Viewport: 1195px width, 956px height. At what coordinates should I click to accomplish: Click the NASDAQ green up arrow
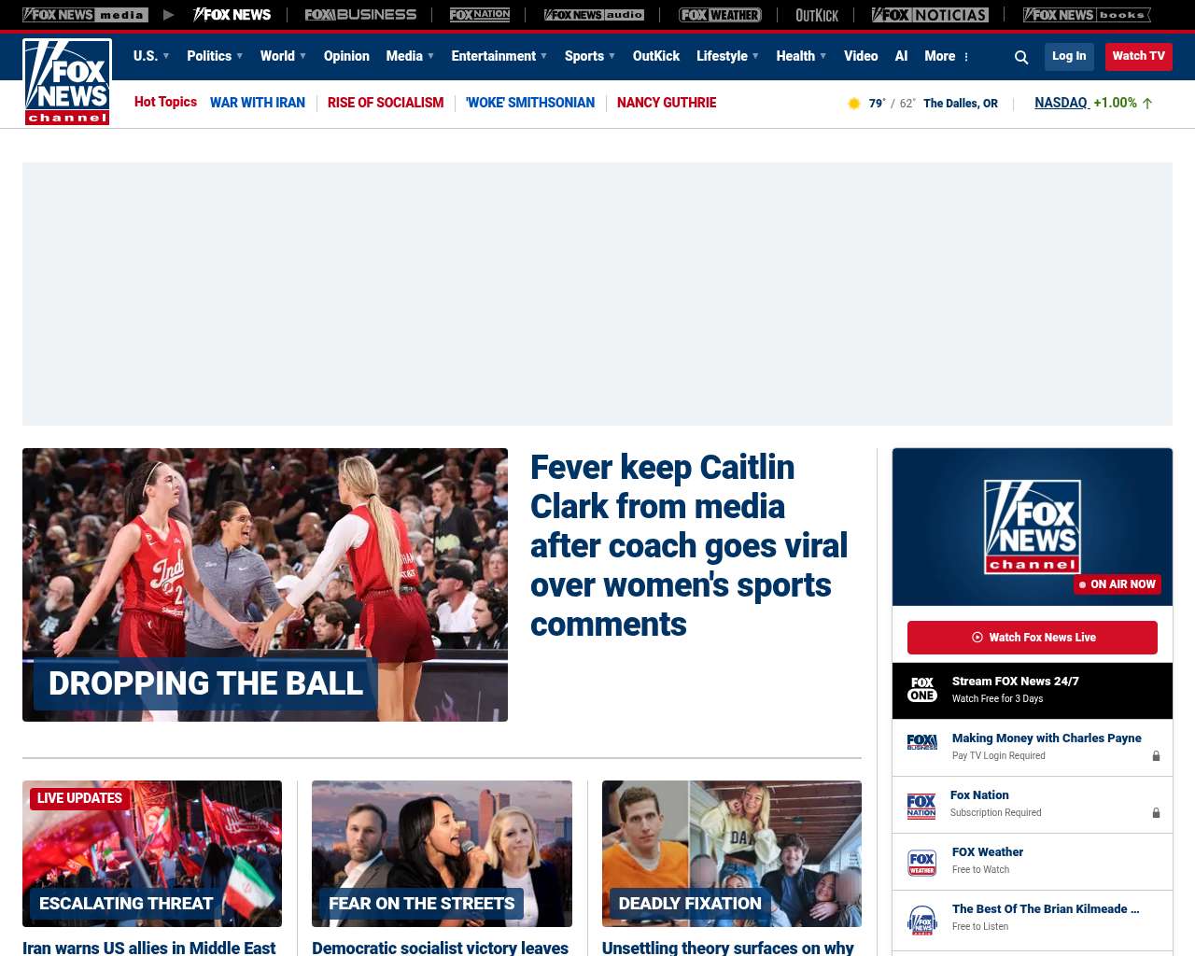tap(1147, 104)
